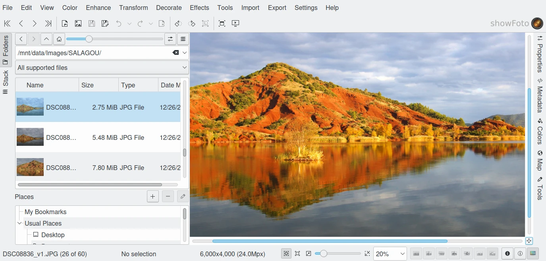Click the Save As toolbar icon
546x261 pixels.
click(105, 23)
